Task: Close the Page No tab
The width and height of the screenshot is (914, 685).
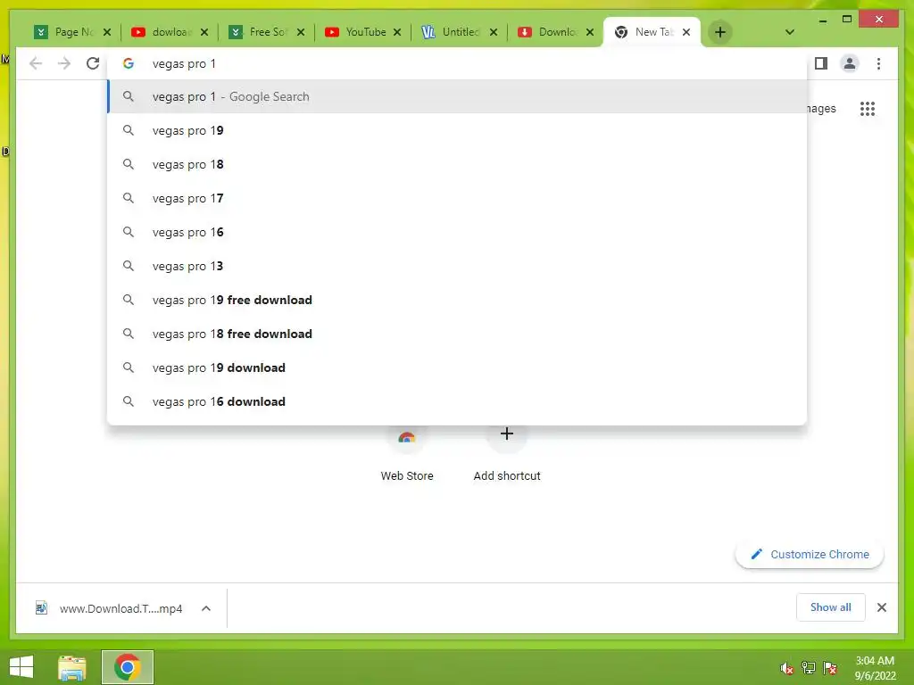Action: pos(107,32)
